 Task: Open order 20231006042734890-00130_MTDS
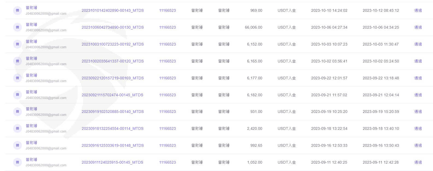[113, 27]
